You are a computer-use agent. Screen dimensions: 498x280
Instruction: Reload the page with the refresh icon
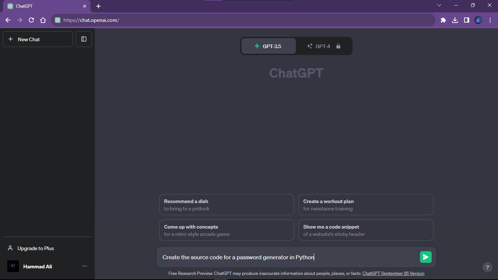pos(31,20)
